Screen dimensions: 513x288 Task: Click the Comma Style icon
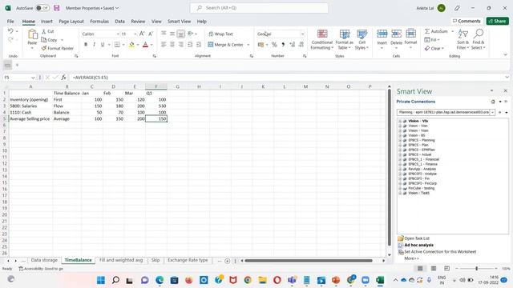(x=283, y=45)
